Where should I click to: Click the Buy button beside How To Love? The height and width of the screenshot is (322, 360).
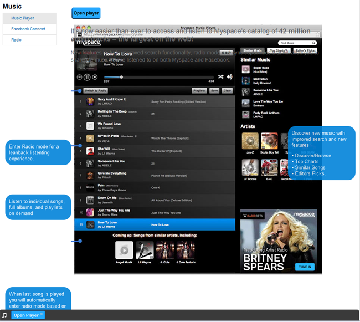tap(226, 53)
